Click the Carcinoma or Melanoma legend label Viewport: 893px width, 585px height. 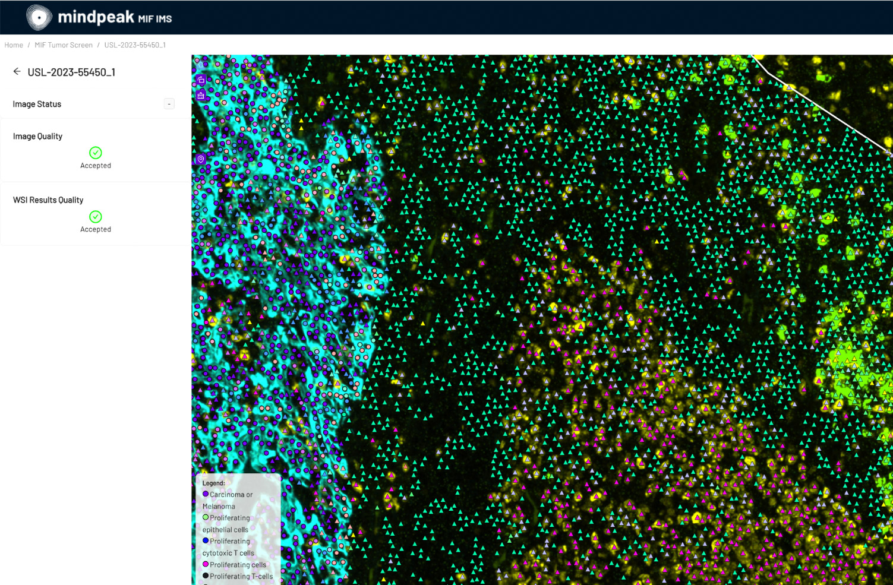pos(228,500)
